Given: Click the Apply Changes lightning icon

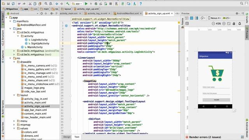Looking at the screenshot, I should tap(91, 3).
